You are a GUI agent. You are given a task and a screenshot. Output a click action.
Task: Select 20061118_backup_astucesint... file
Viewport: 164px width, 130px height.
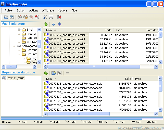[x=66, y=52]
